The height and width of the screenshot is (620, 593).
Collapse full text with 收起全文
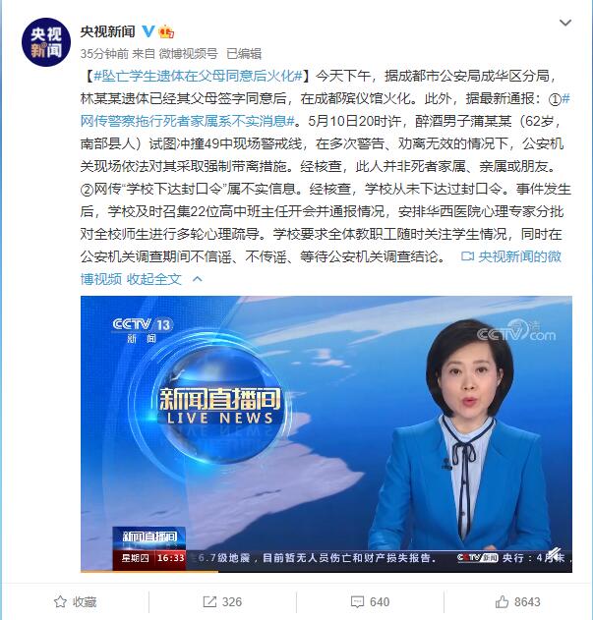[153, 279]
